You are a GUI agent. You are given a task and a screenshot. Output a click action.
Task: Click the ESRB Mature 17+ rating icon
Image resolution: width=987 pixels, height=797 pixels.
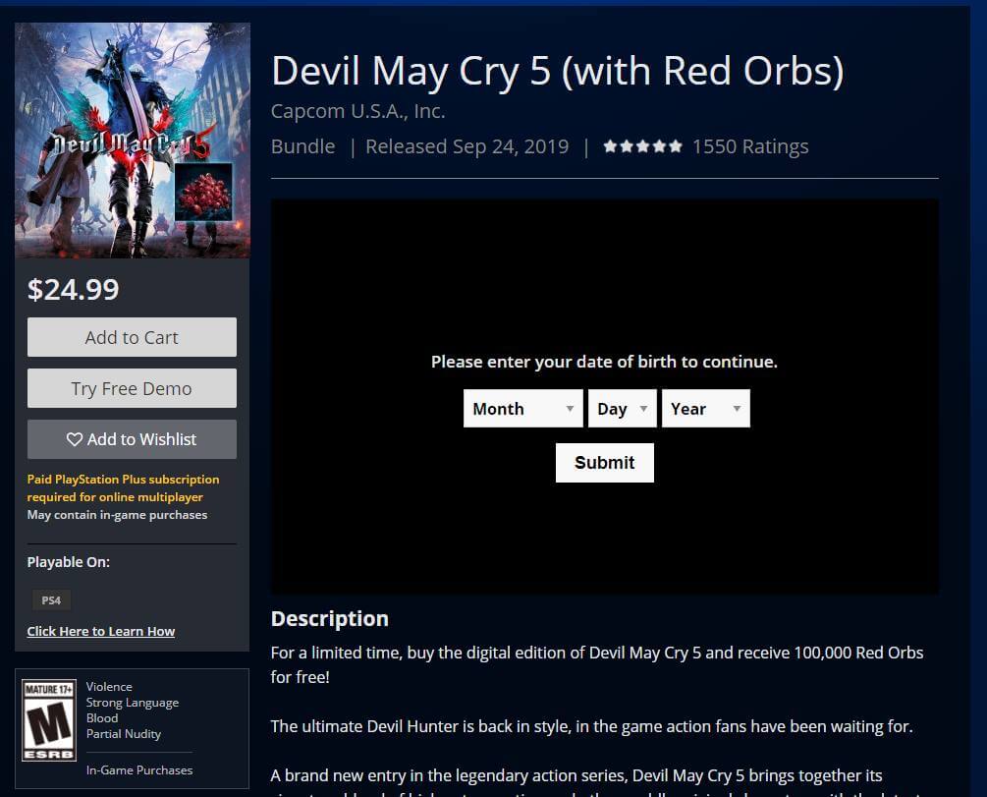coord(49,720)
